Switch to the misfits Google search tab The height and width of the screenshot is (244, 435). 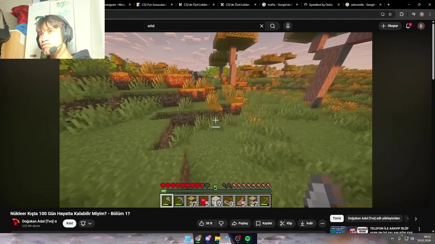click(x=277, y=5)
